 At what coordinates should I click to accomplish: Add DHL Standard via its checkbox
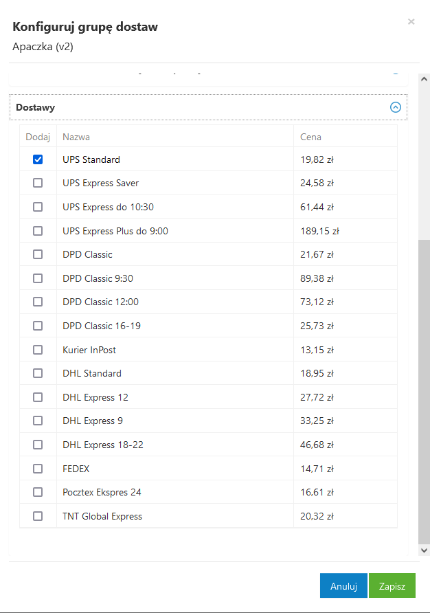(38, 373)
